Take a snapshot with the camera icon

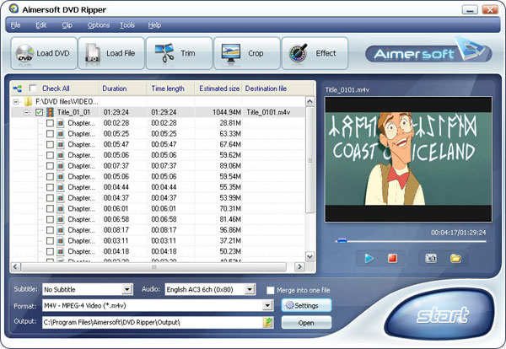pos(431,258)
